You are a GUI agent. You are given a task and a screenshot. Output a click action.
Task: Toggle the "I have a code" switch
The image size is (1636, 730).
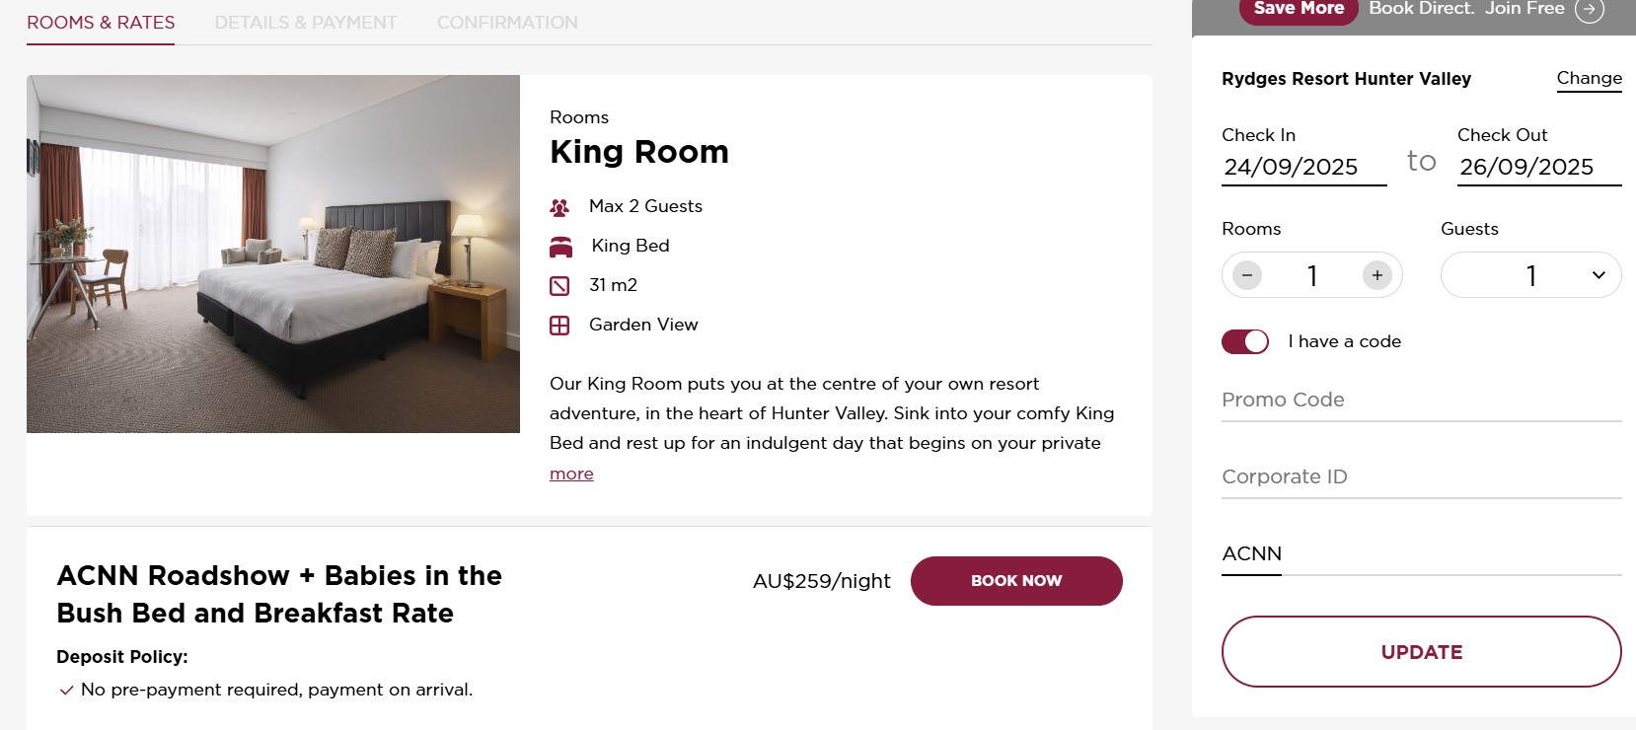point(1245,341)
